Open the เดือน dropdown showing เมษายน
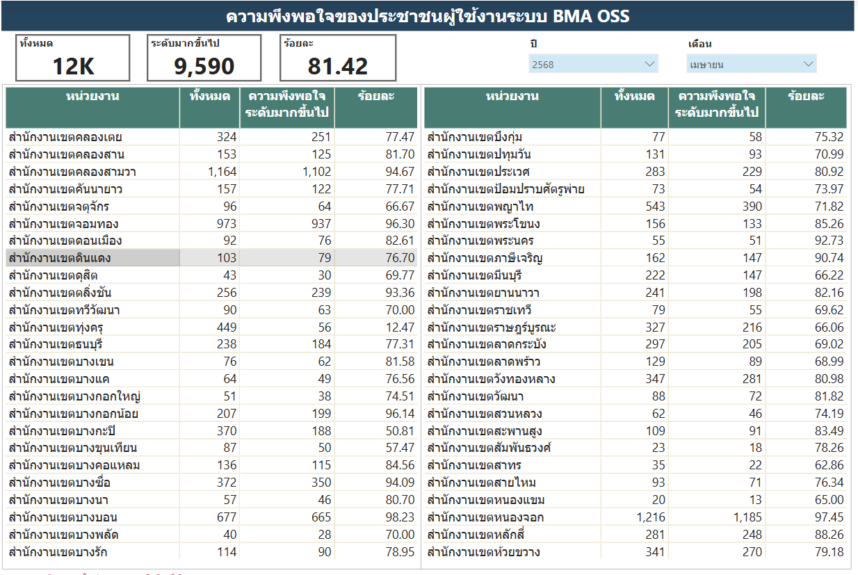Viewport: 858px width, 575px height. point(752,64)
